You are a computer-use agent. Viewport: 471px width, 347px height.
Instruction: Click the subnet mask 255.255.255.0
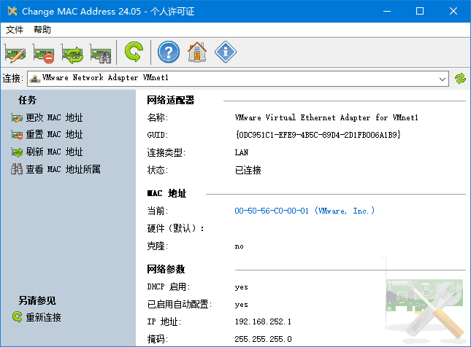tap(263, 339)
